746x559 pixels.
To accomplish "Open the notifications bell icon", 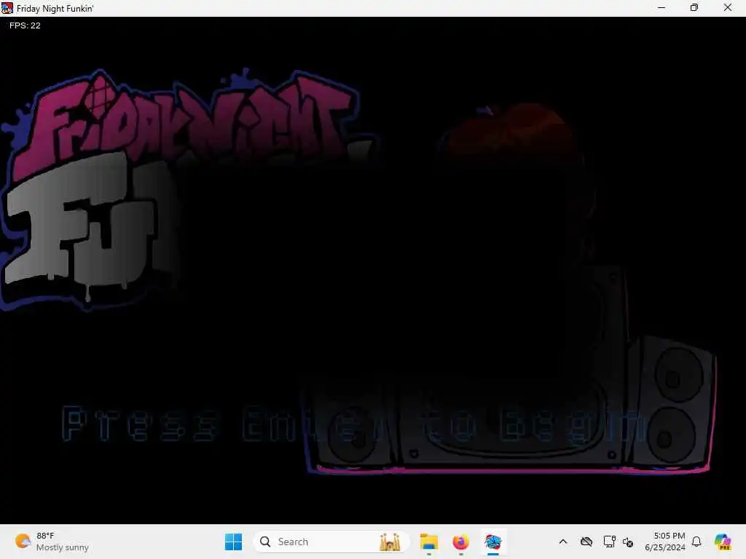I will coord(696,542).
